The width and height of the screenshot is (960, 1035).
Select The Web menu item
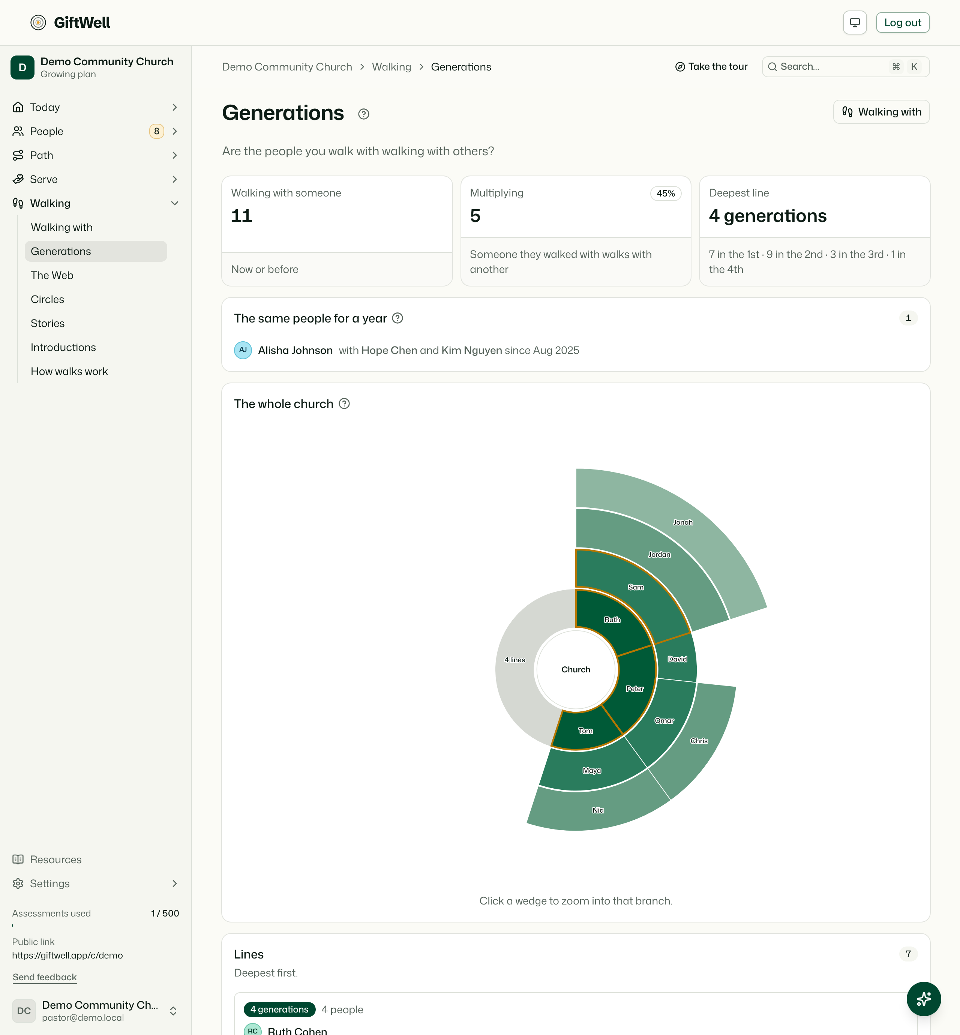pyautogui.click(x=96, y=275)
